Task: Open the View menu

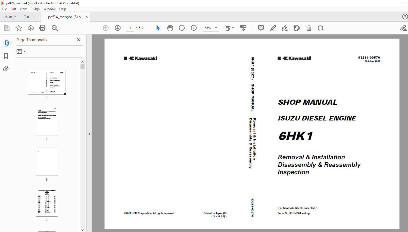Action: 23,9
